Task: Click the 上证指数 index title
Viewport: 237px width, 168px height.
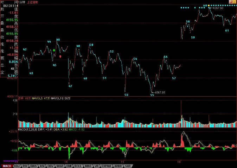Action: tap(33, 2)
